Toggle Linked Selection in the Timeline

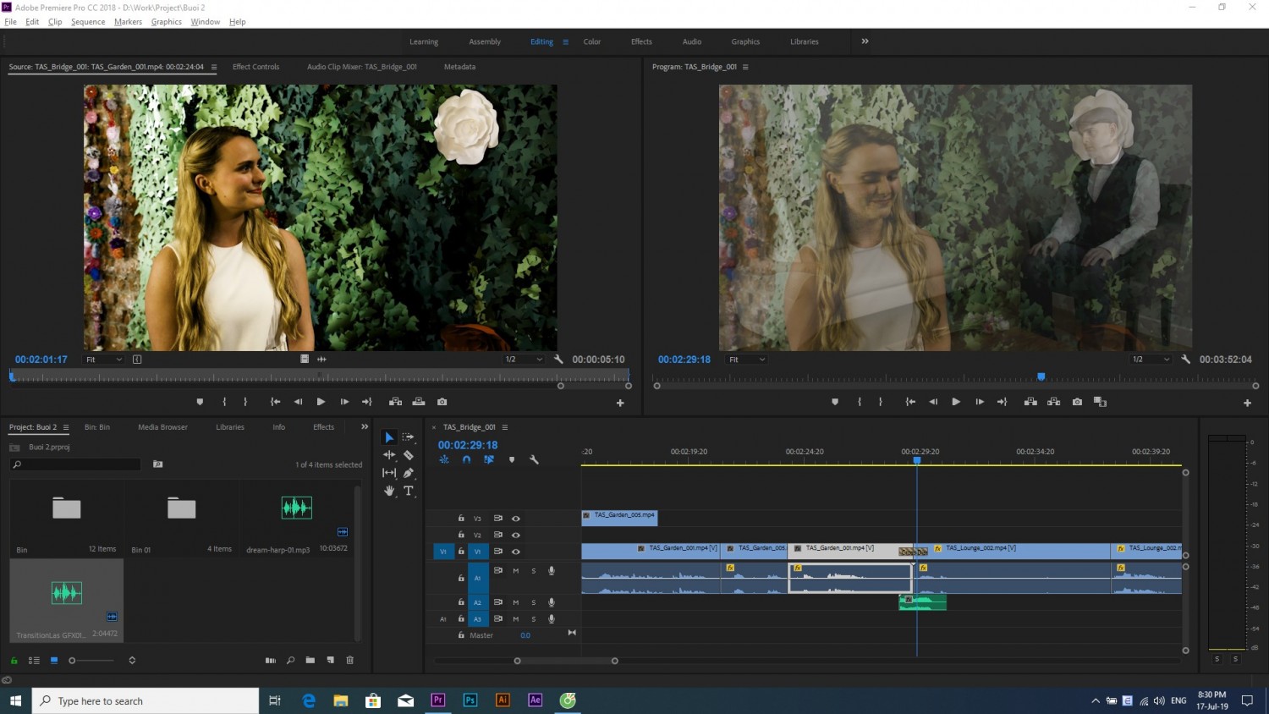[489, 460]
